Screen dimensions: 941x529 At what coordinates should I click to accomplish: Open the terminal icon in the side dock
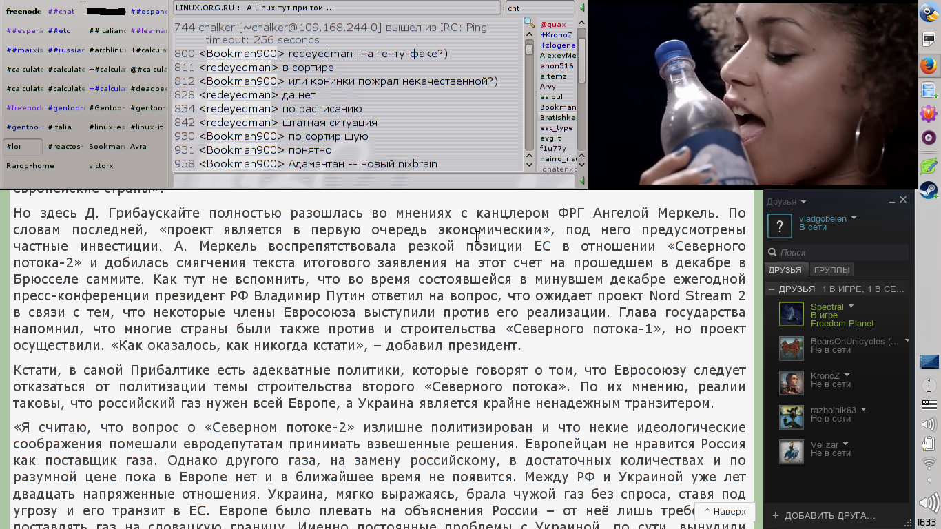(929, 40)
